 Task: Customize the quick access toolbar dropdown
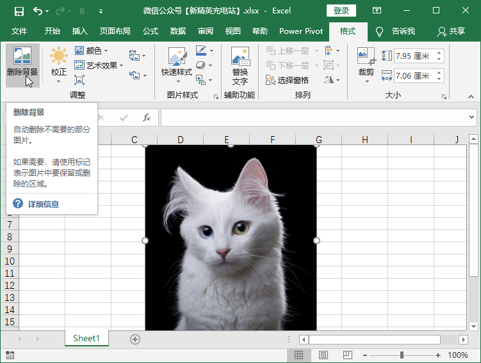101,12
